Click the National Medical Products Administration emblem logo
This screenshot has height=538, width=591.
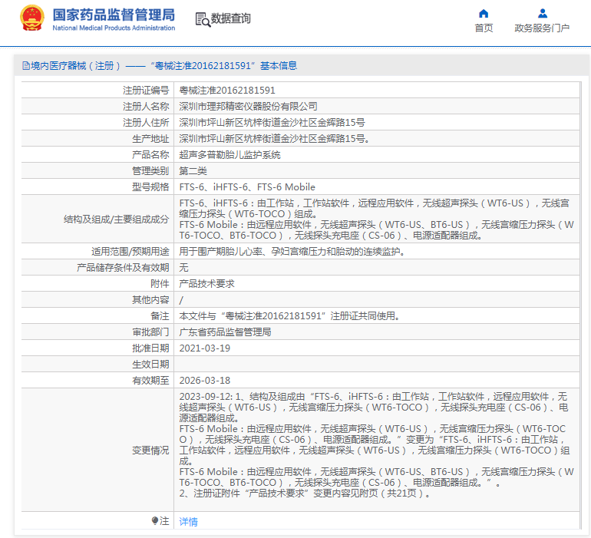pyautogui.click(x=32, y=18)
